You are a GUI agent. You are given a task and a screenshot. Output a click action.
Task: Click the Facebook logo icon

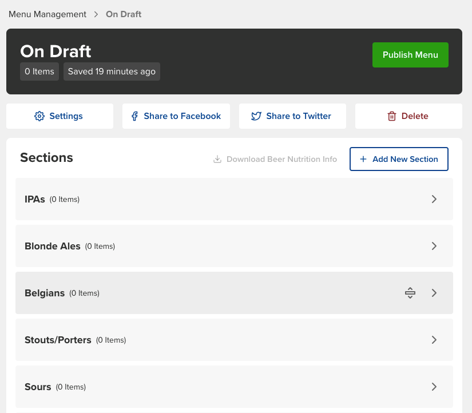pyautogui.click(x=134, y=116)
